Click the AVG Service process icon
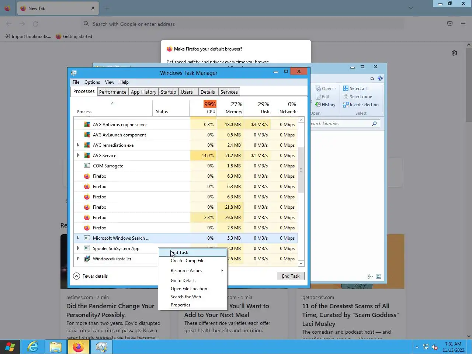Screen dimensions: 472x354 point(87,156)
